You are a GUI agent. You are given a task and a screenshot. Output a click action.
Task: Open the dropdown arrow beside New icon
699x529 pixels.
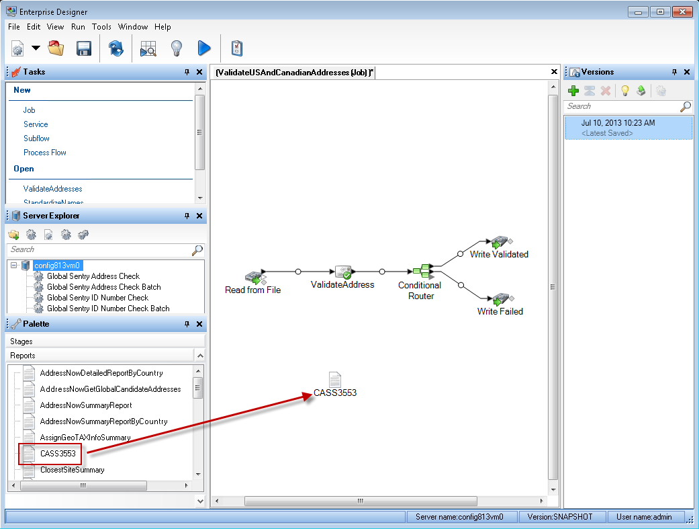(x=36, y=48)
